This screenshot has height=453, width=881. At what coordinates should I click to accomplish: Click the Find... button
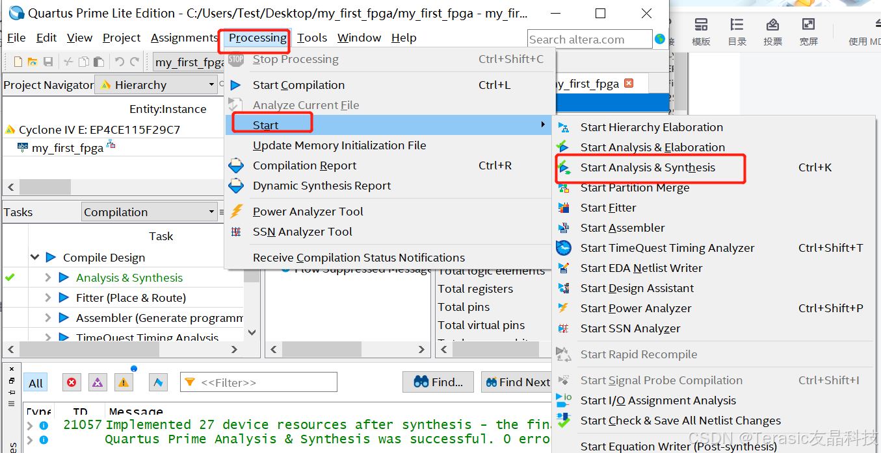(438, 382)
